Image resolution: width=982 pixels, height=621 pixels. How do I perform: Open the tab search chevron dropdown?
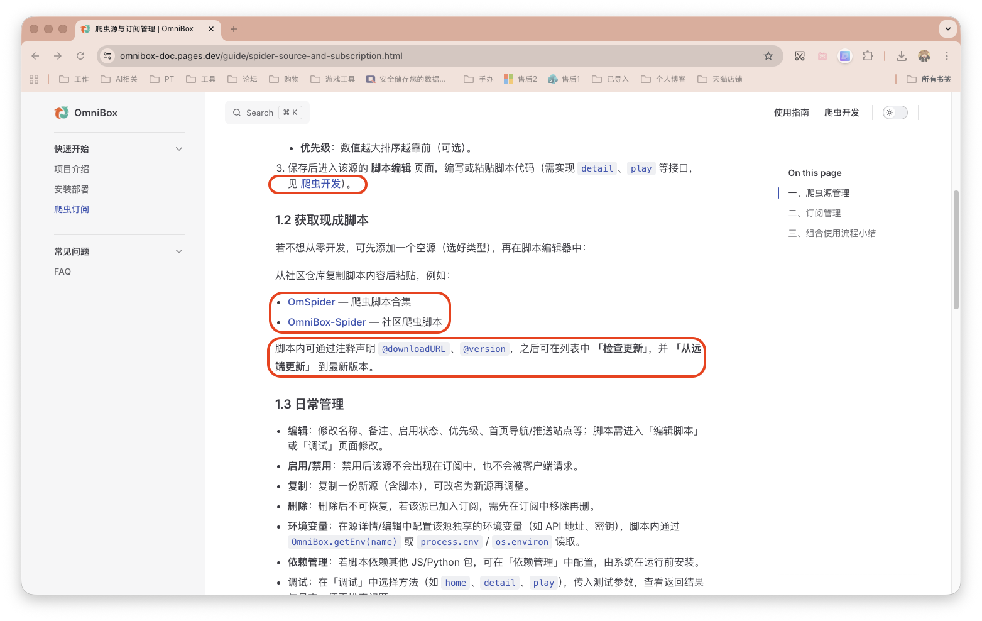pyautogui.click(x=947, y=29)
